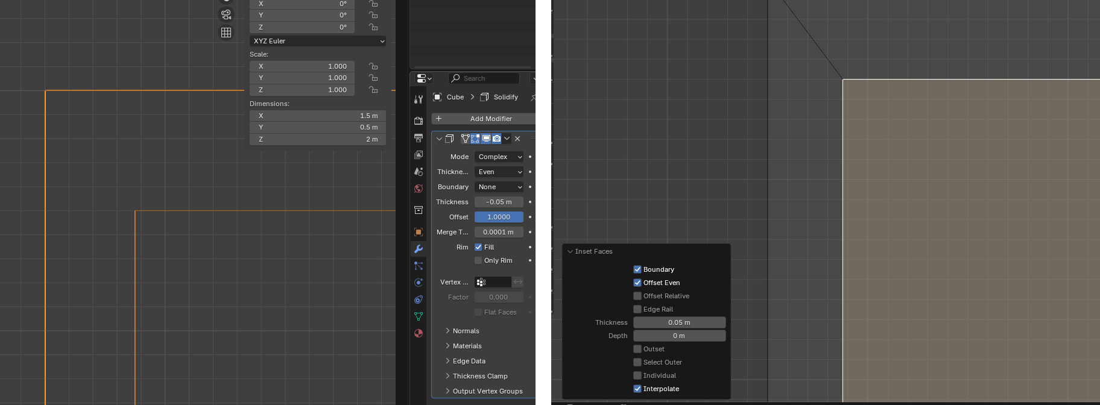This screenshot has width=1100, height=405.
Task: Open XYZ Euler rotation mode dropdown
Action: tap(318, 41)
